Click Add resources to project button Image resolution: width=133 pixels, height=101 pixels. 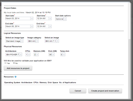pyautogui.click(x=18, y=68)
